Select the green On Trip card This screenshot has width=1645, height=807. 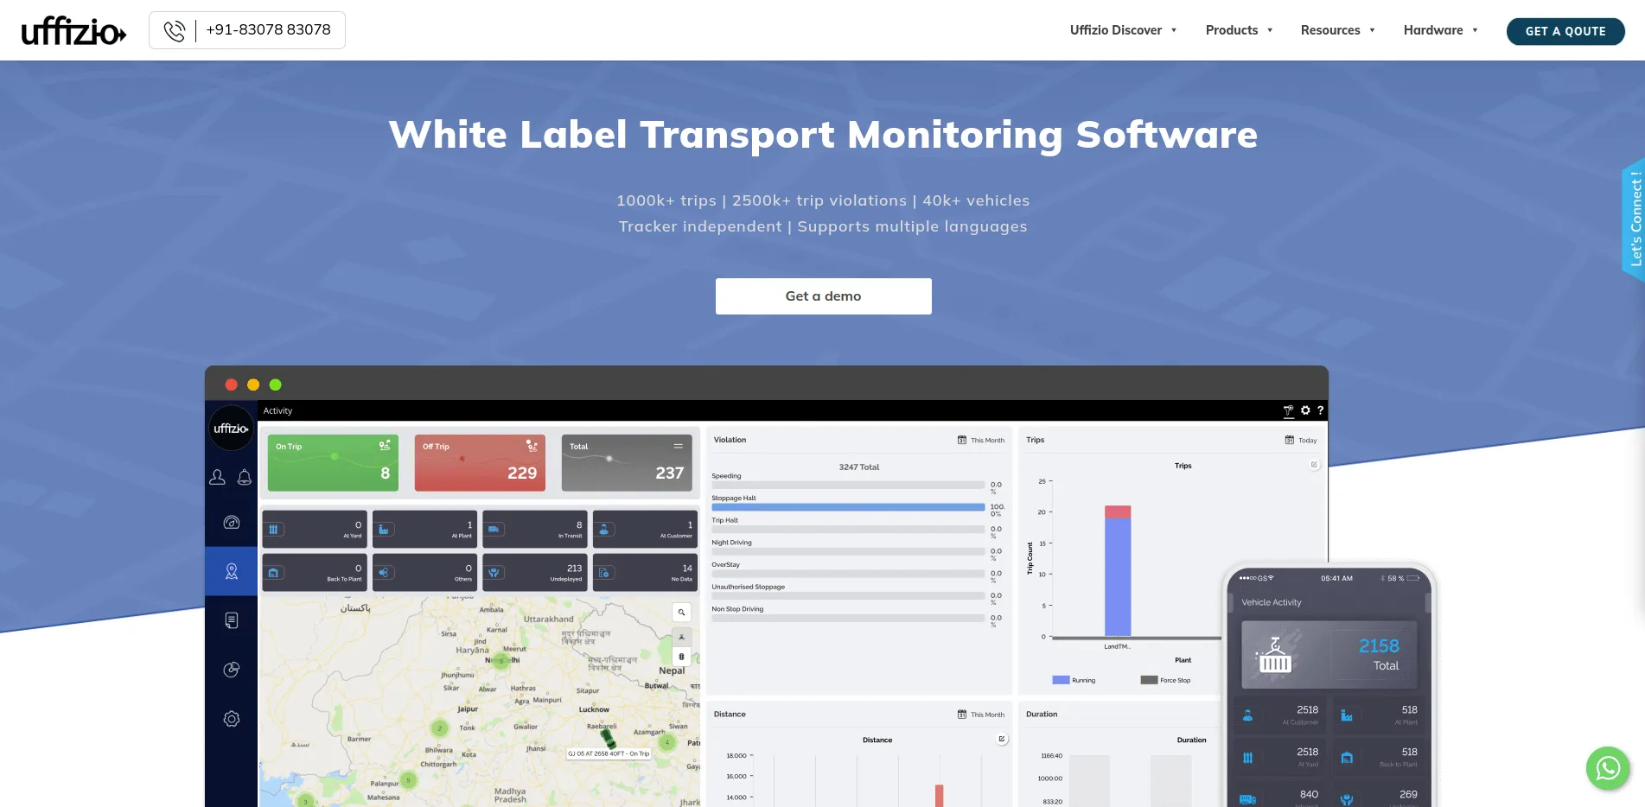pyautogui.click(x=333, y=462)
